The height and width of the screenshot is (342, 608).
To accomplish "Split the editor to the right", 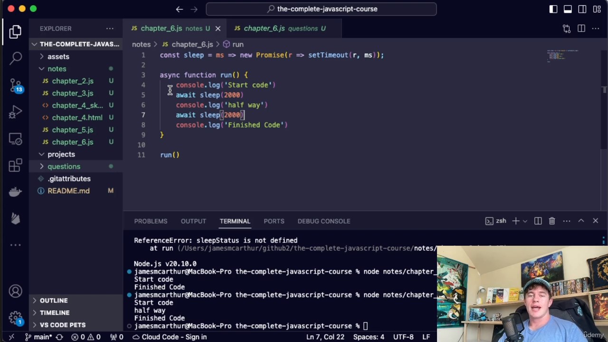I will click(x=581, y=28).
